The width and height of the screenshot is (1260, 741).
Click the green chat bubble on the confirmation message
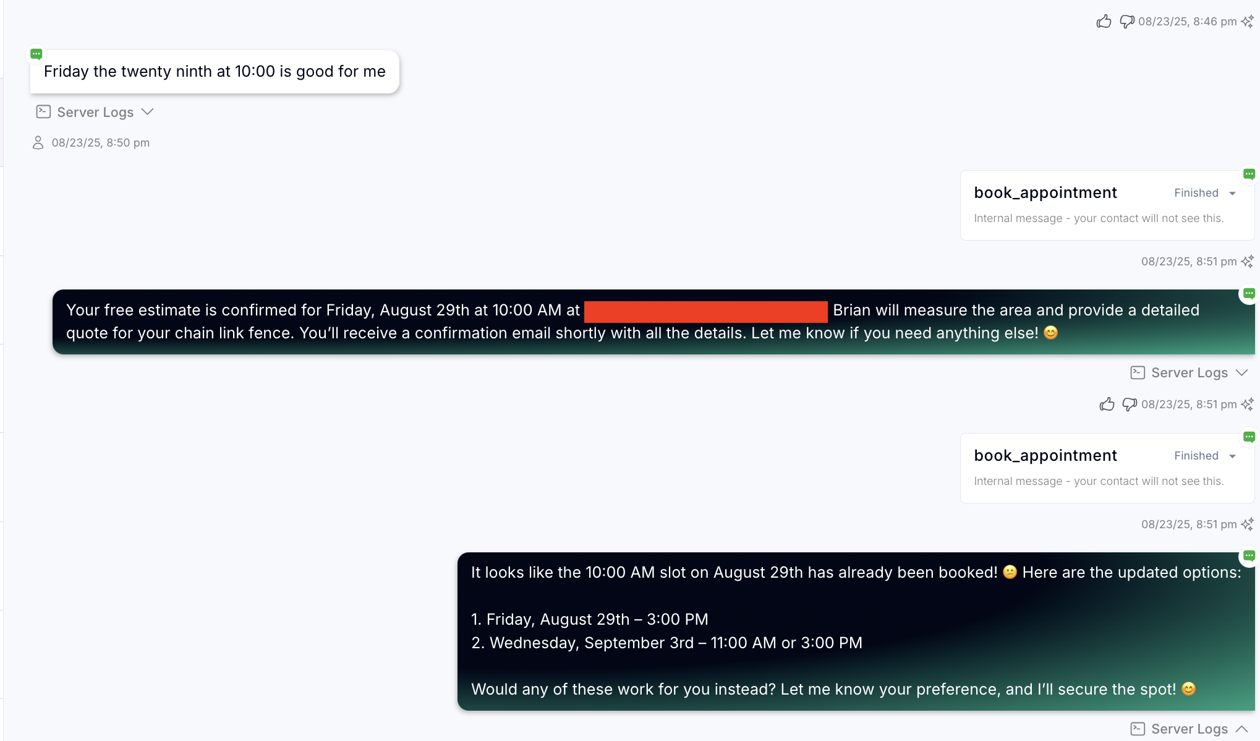(x=1249, y=294)
